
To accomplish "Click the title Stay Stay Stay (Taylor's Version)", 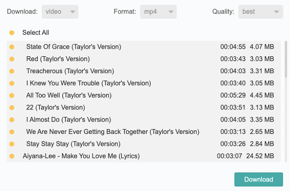I will (73, 144).
